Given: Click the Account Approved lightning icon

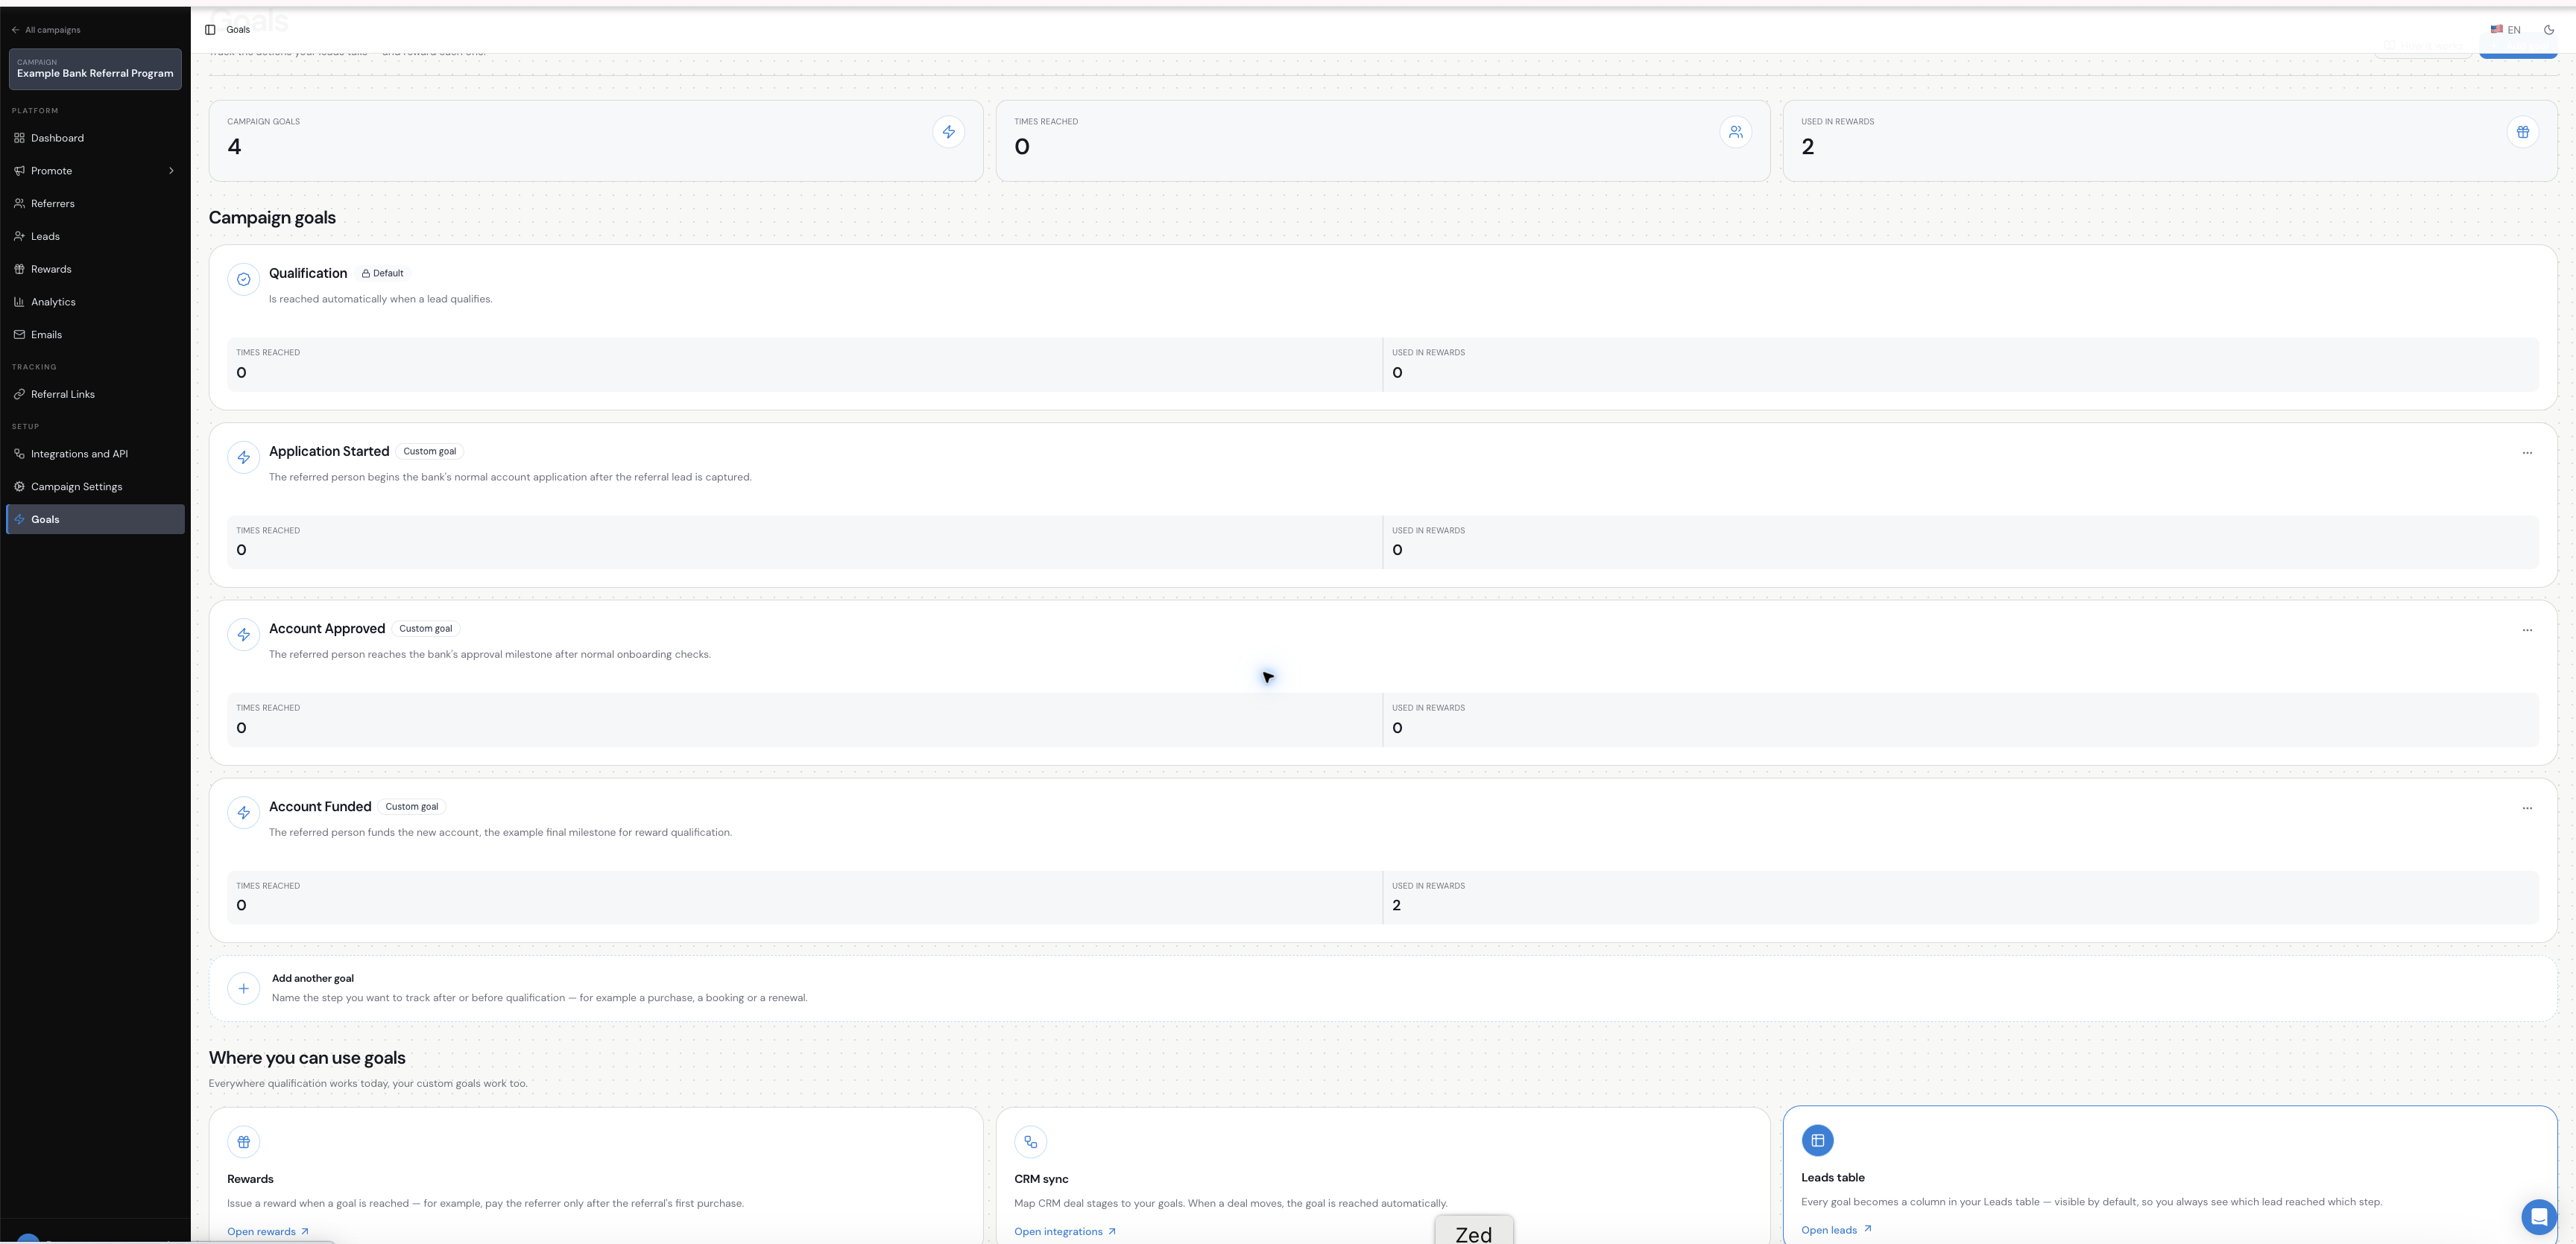Looking at the screenshot, I should (x=243, y=635).
